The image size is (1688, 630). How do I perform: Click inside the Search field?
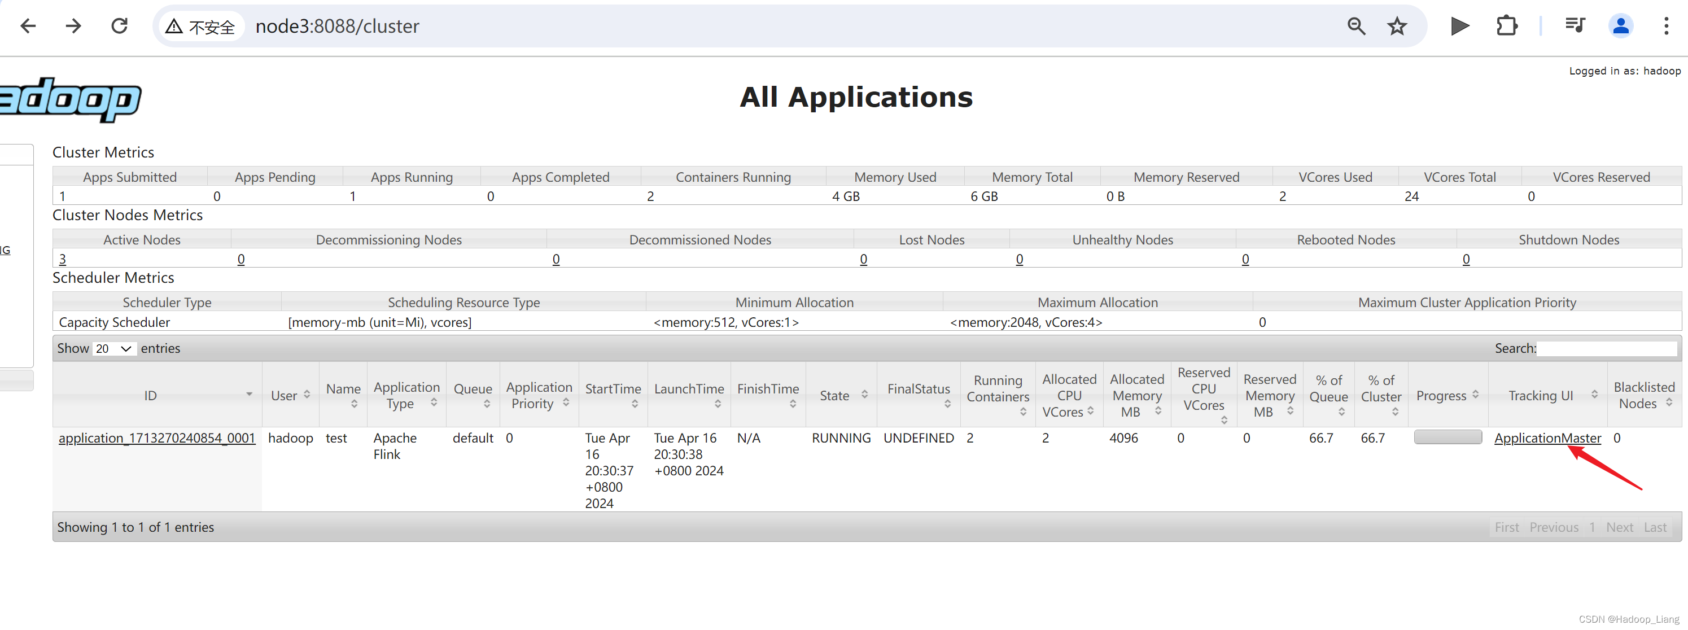pyautogui.click(x=1606, y=349)
